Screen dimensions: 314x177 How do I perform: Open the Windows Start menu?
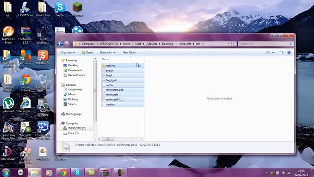(6, 173)
